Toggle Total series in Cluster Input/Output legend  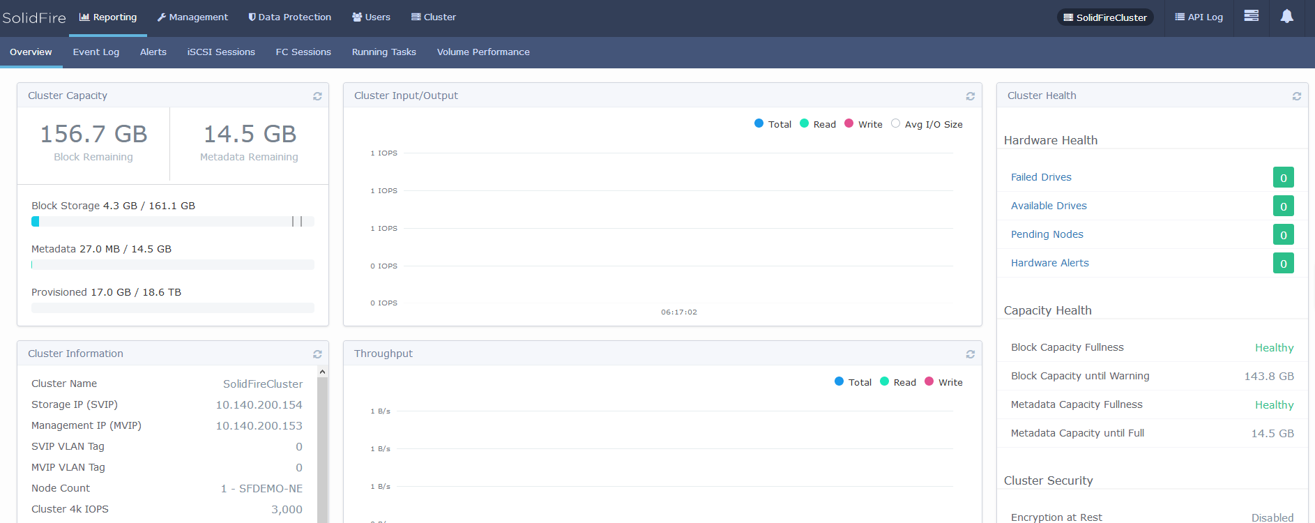point(773,124)
